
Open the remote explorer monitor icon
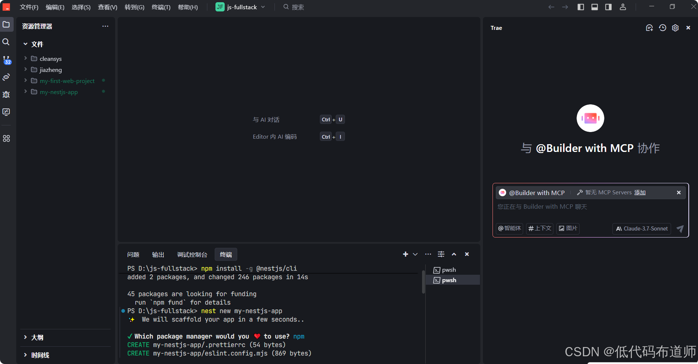(6, 112)
